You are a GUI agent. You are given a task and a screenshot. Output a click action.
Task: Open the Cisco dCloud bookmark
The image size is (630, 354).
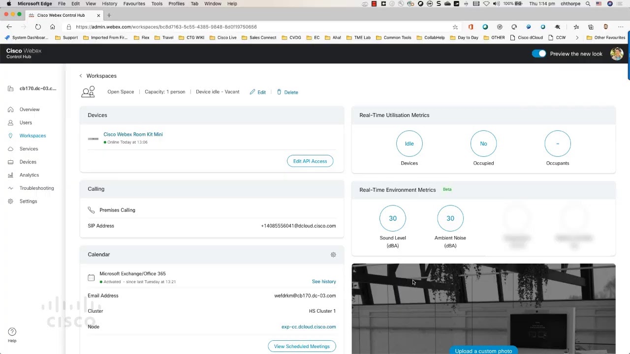tap(527, 37)
